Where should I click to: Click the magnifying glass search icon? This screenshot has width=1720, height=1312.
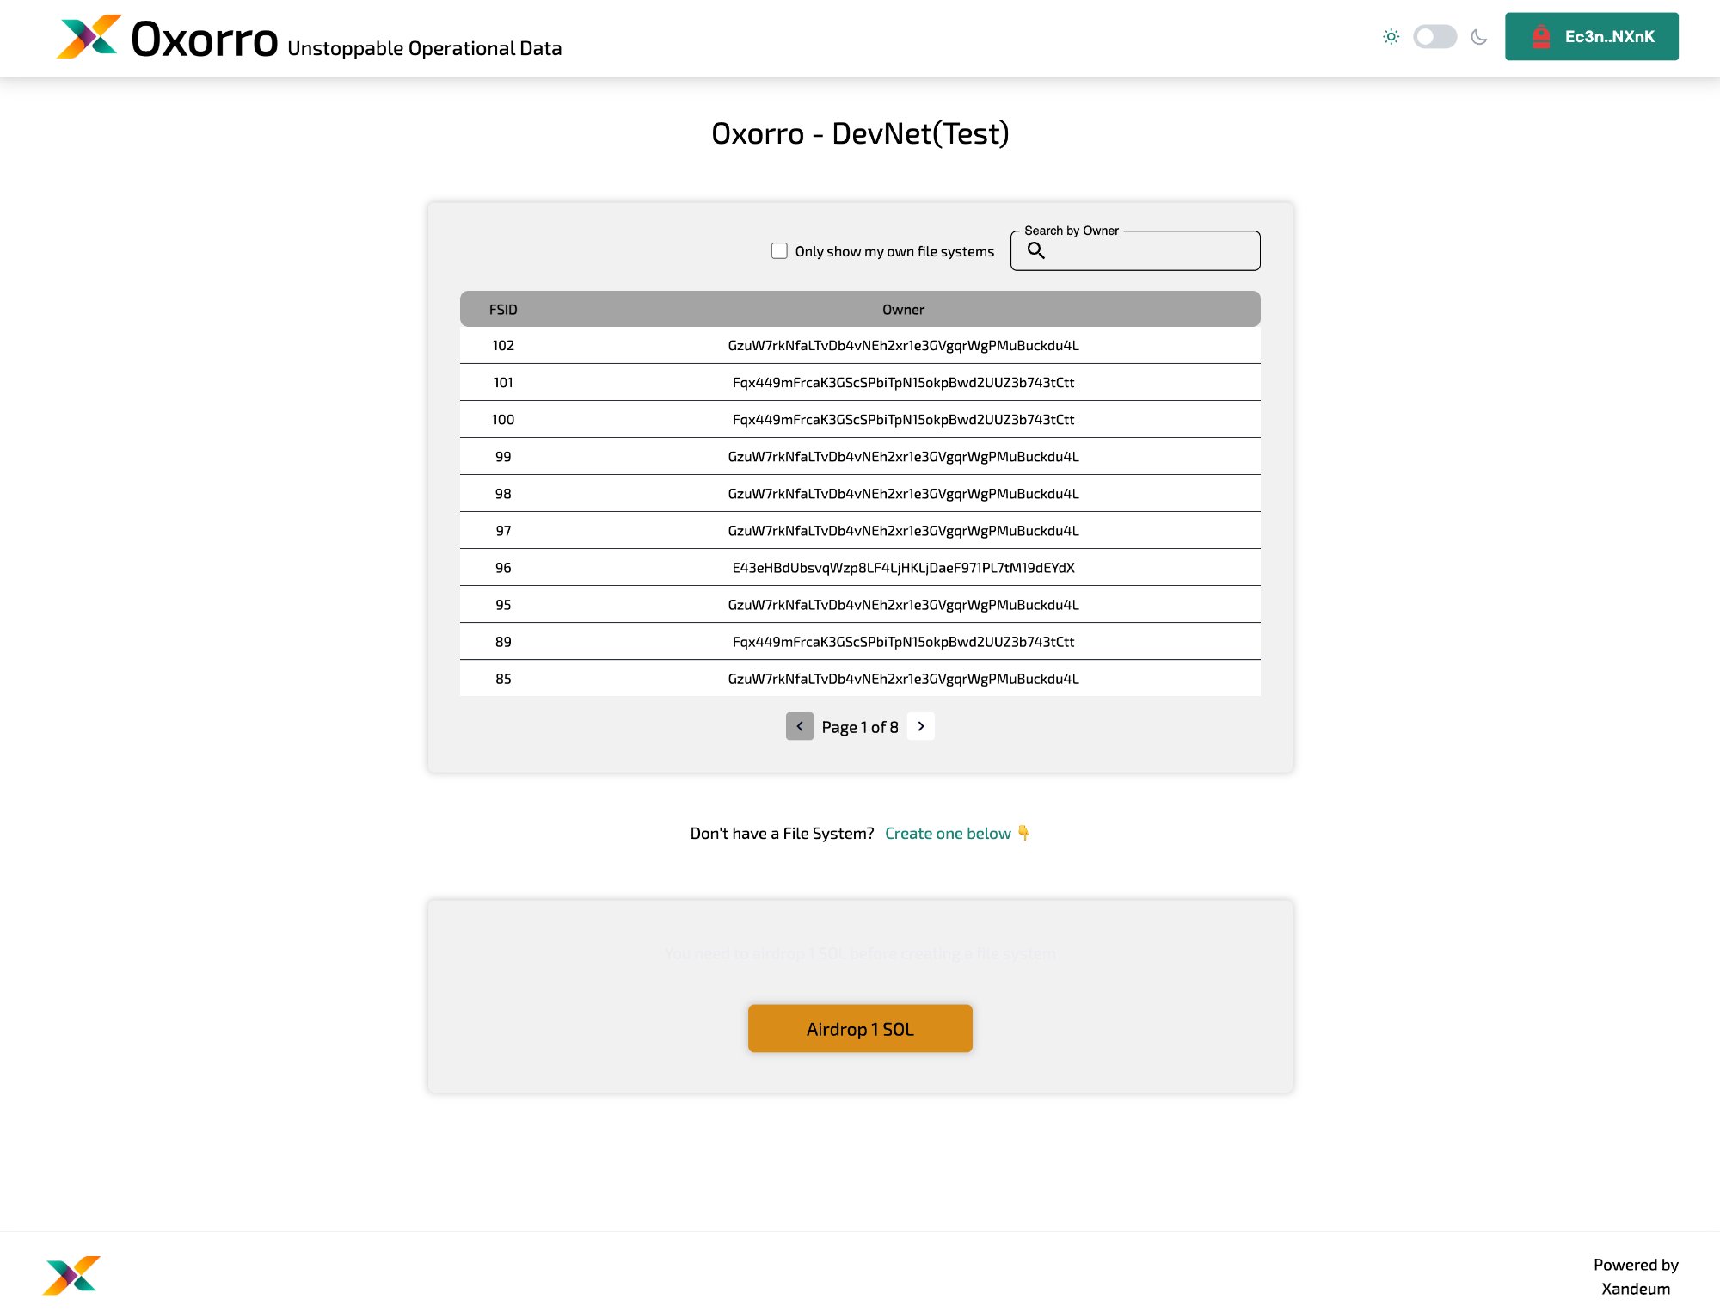[x=1036, y=250]
